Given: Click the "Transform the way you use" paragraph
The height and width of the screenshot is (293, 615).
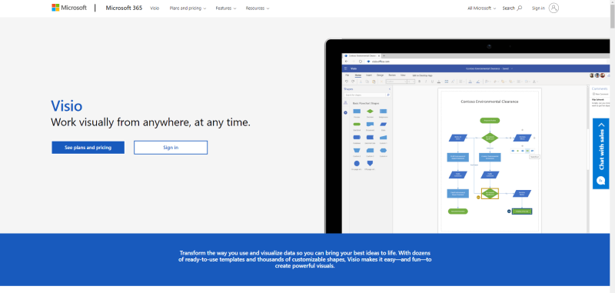Looking at the screenshot, I should pos(305,259).
